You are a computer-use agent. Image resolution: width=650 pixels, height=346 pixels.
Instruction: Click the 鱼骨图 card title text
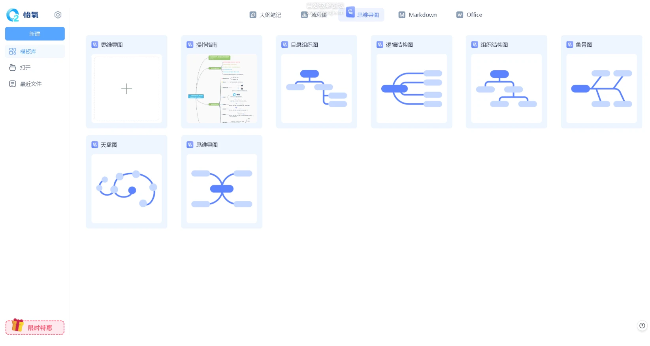pos(584,45)
